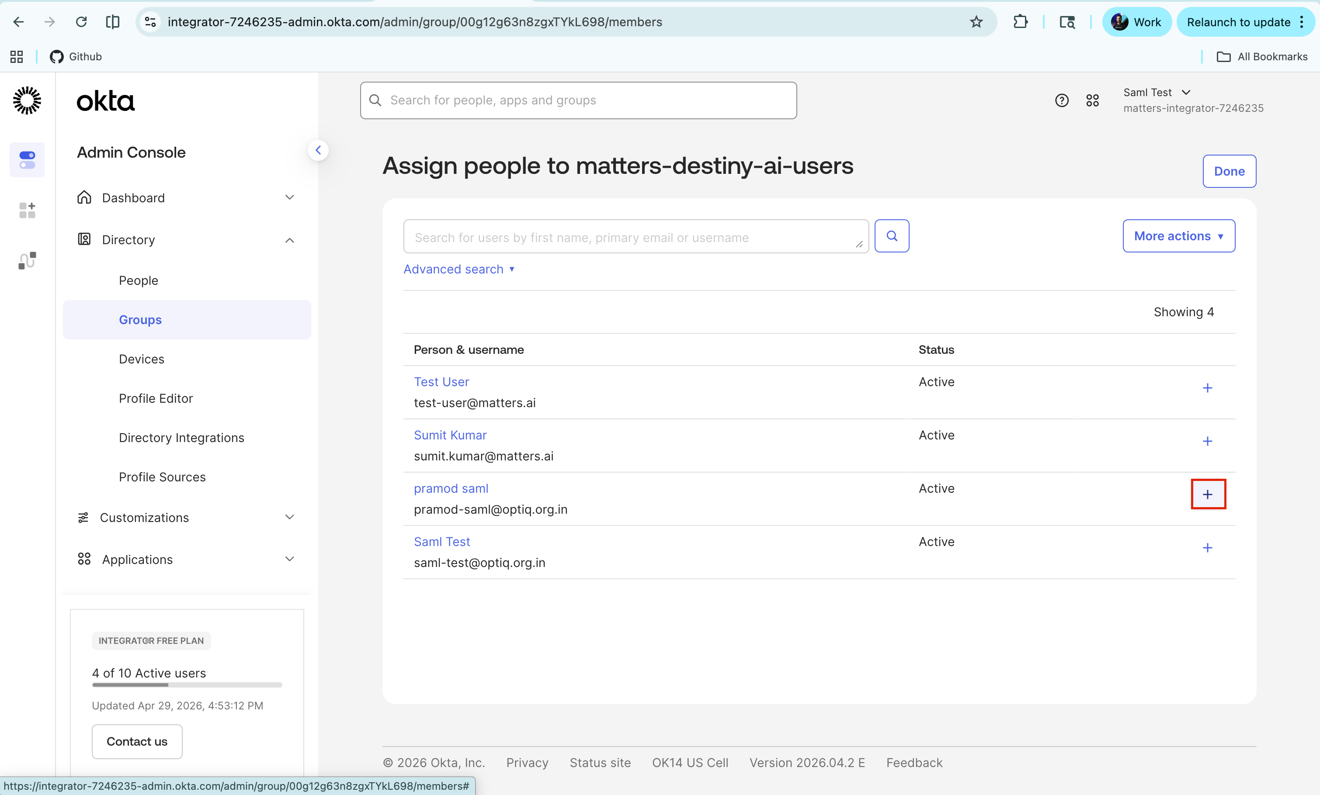Click the okta wordmark logo
Image resolution: width=1320 pixels, height=795 pixels.
click(105, 100)
